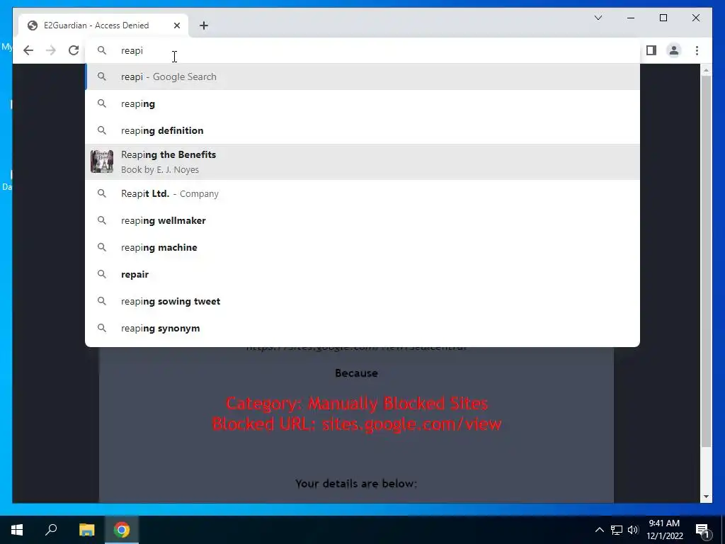Maximize the Chrome window
Image resolution: width=725 pixels, height=544 pixels.
click(x=663, y=18)
